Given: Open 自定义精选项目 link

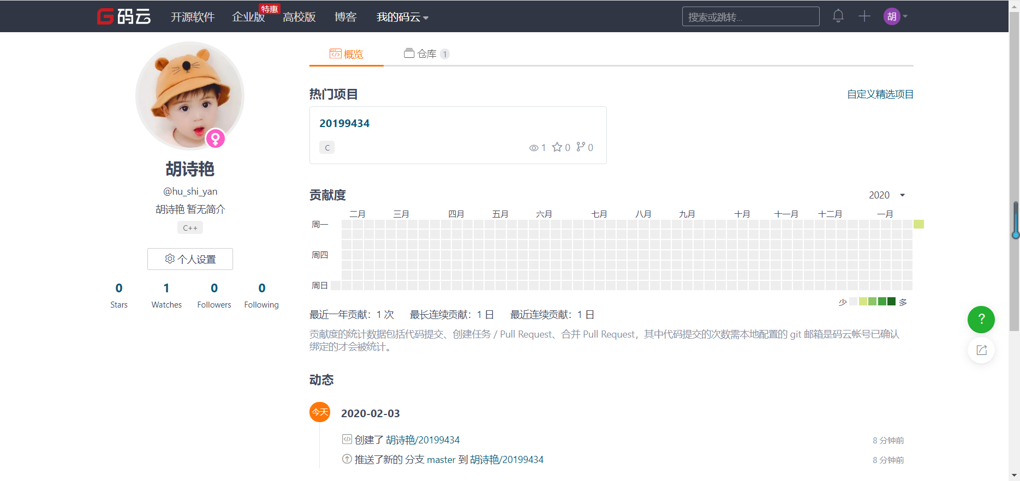Looking at the screenshot, I should tap(880, 94).
